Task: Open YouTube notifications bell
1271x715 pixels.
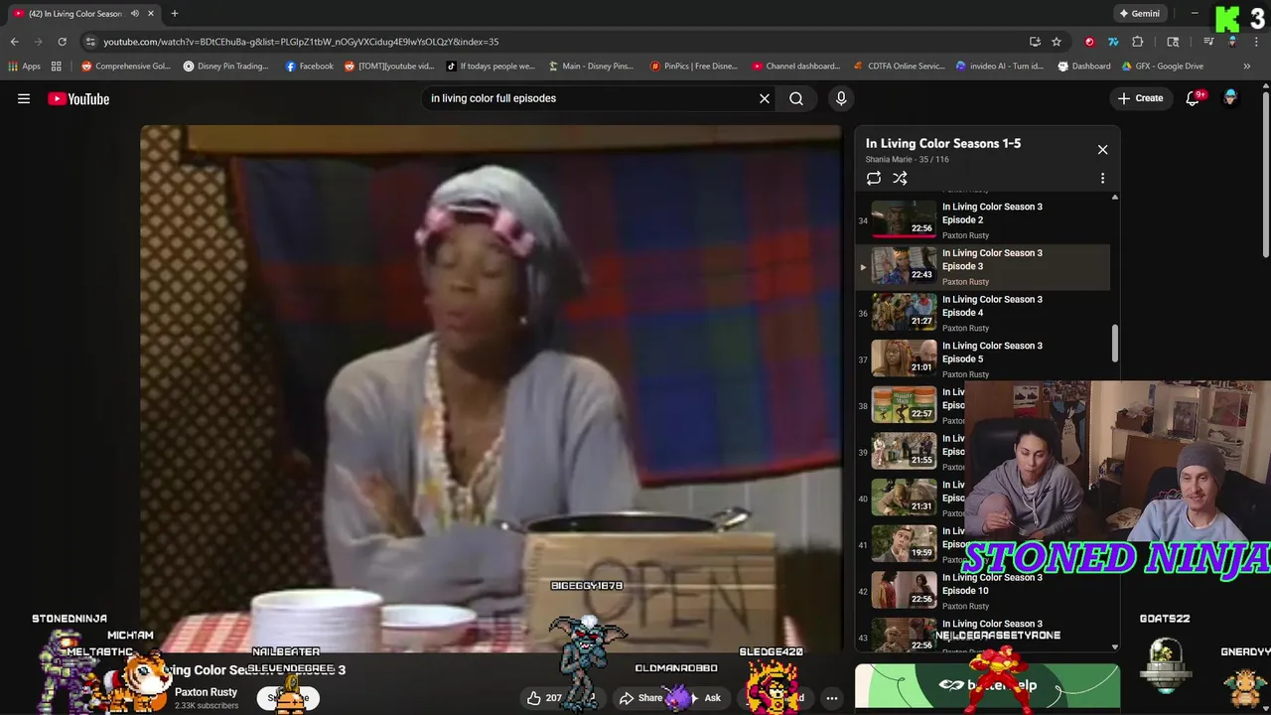Action: (1193, 98)
